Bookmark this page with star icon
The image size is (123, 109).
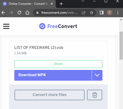tap(92, 13)
